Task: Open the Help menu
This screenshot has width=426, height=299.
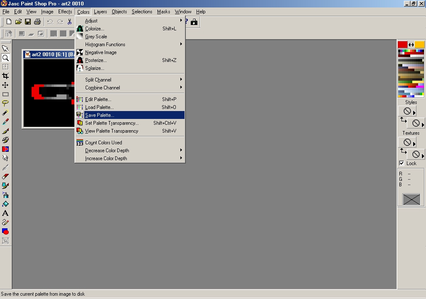Action: point(201,11)
